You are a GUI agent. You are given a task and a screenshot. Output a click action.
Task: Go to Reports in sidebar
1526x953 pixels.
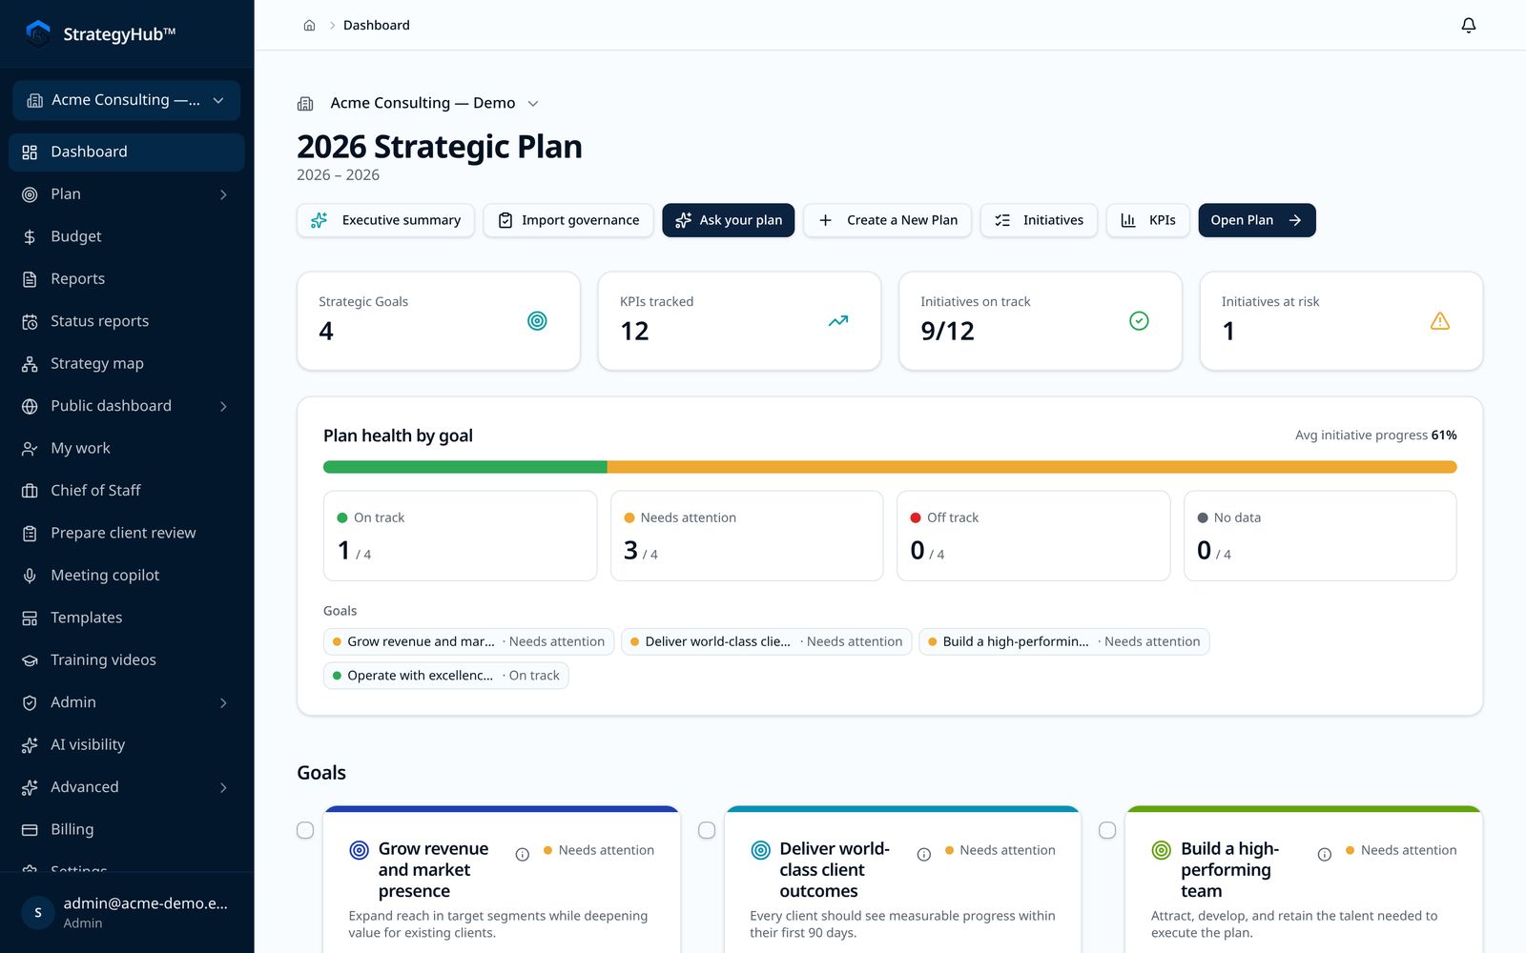click(x=126, y=279)
